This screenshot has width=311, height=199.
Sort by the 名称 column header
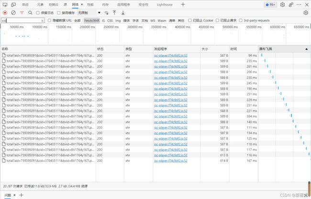coord(48,49)
